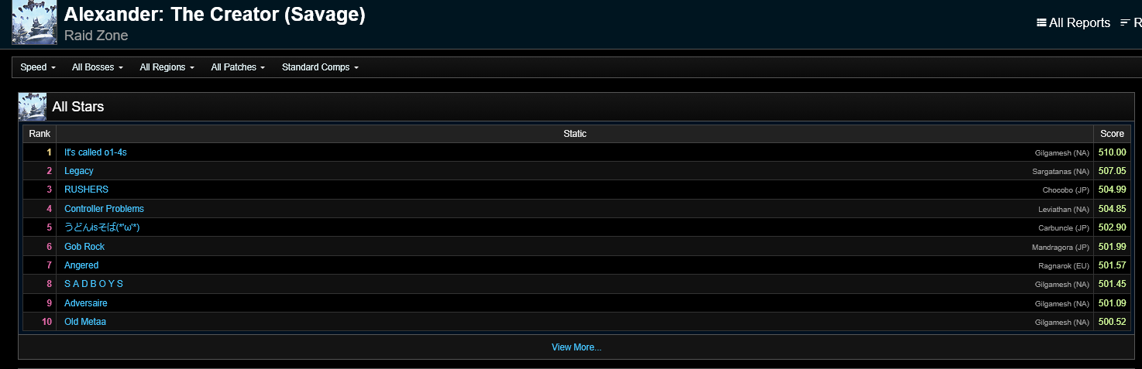Viewport: 1142px width, 369px height.
Task: Click Carbuncle (JP) server text
Action: coord(1064,228)
